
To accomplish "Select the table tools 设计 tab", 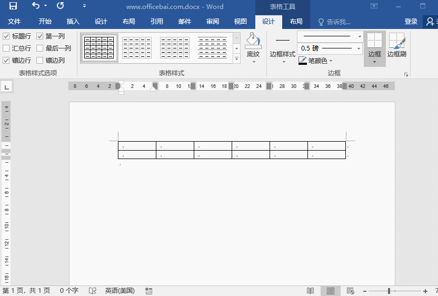I will [268, 22].
